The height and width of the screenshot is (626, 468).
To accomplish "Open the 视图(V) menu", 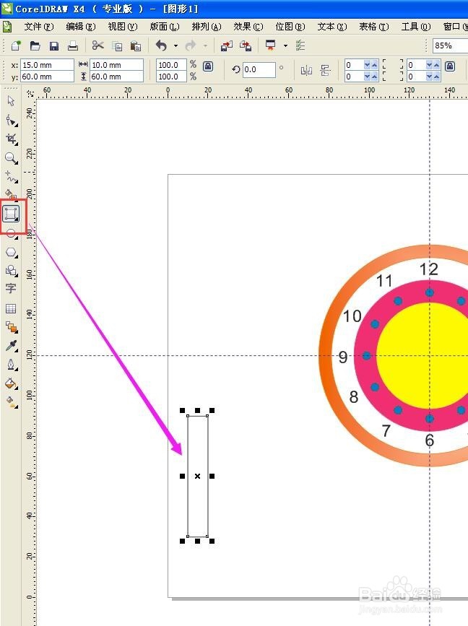I will (123, 27).
